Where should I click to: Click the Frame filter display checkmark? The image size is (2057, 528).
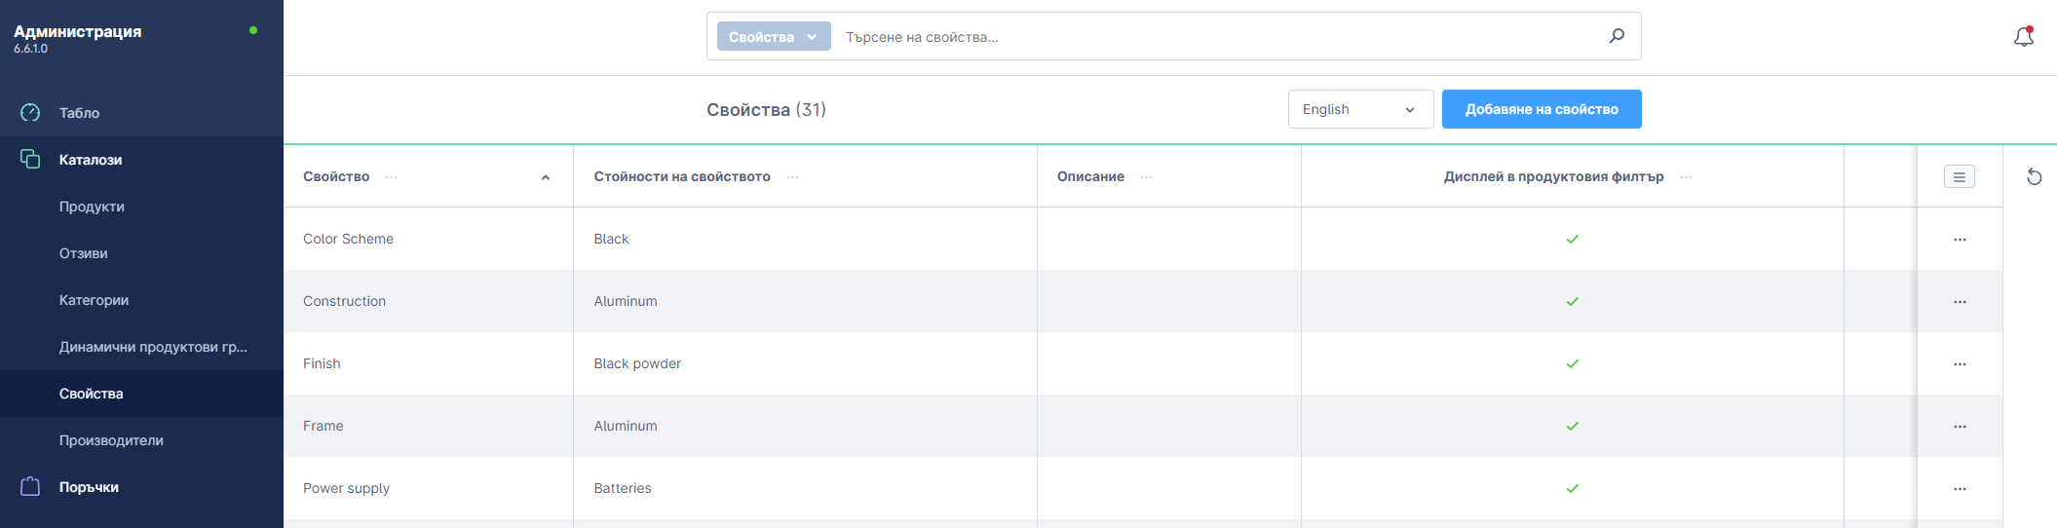(1572, 426)
